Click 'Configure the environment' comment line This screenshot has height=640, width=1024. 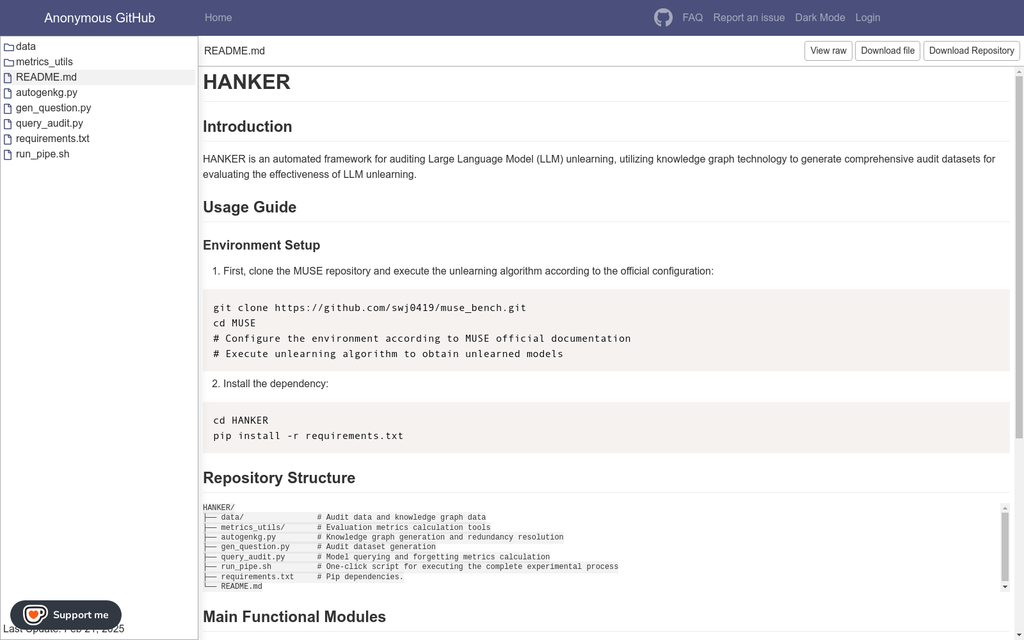(x=422, y=339)
